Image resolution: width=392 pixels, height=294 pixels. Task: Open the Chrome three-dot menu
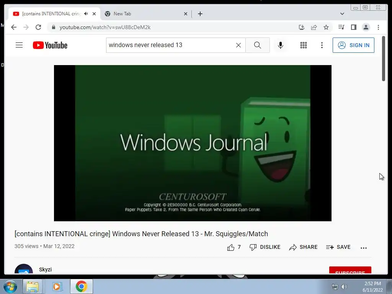(x=378, y=27)
